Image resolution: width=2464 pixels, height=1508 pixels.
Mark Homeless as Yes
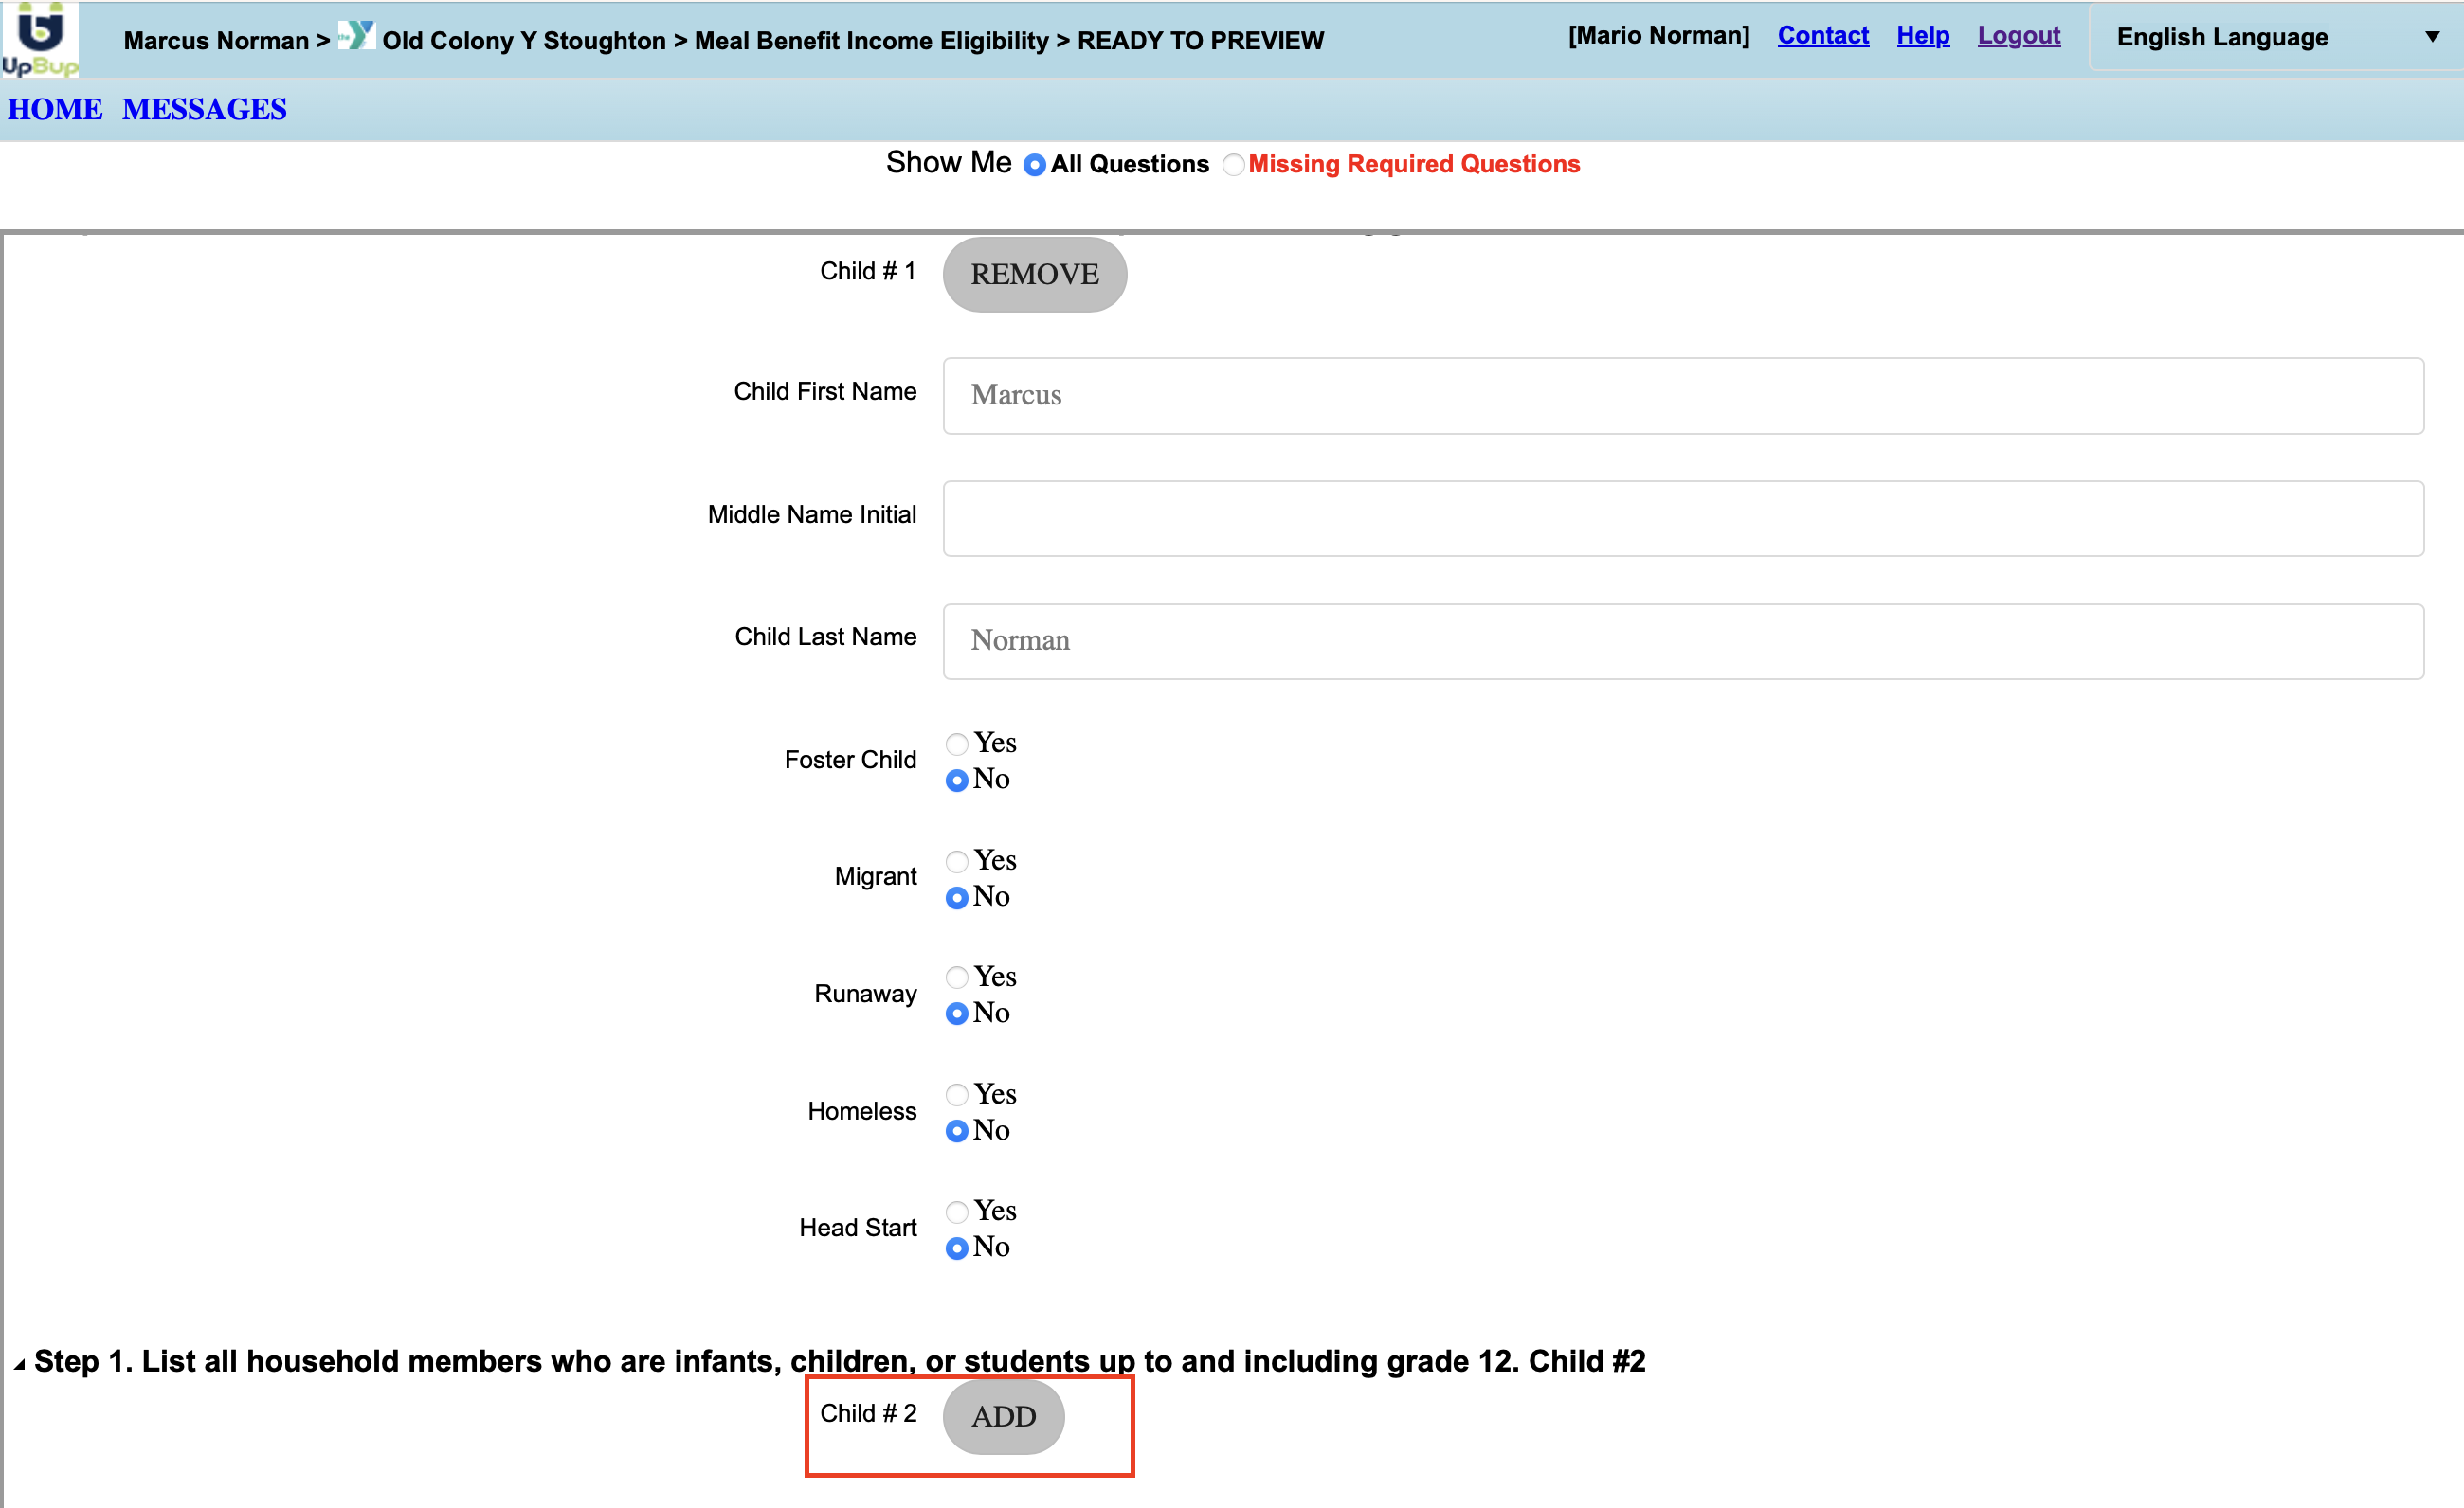[957, 1094]
